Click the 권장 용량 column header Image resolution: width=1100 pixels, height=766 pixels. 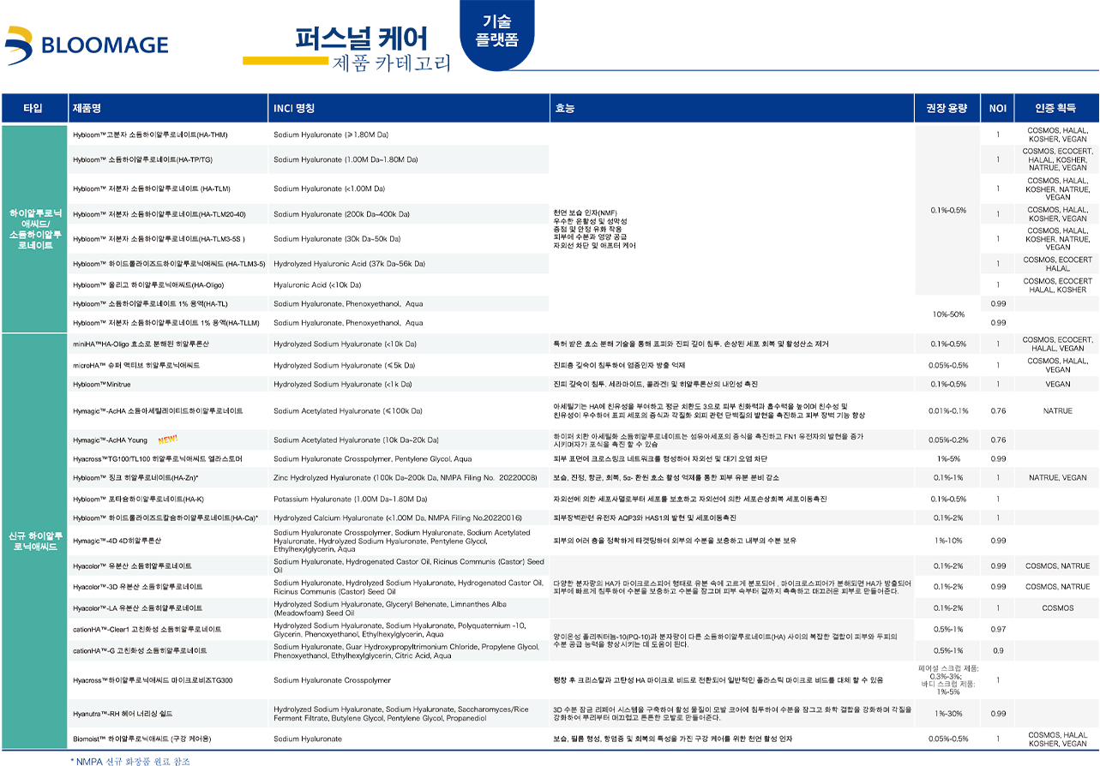(947, 108)
